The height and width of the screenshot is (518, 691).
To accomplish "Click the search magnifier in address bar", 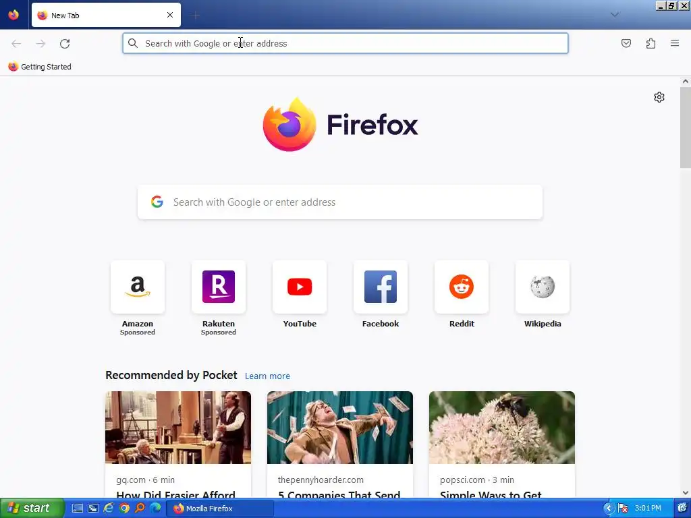I will pos(133,43).
